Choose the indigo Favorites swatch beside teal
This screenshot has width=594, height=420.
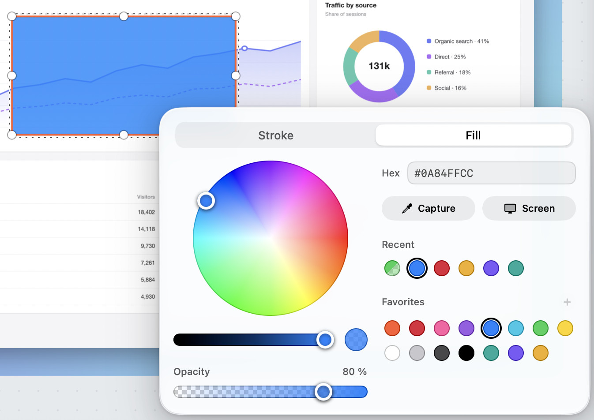click(516, 353)
